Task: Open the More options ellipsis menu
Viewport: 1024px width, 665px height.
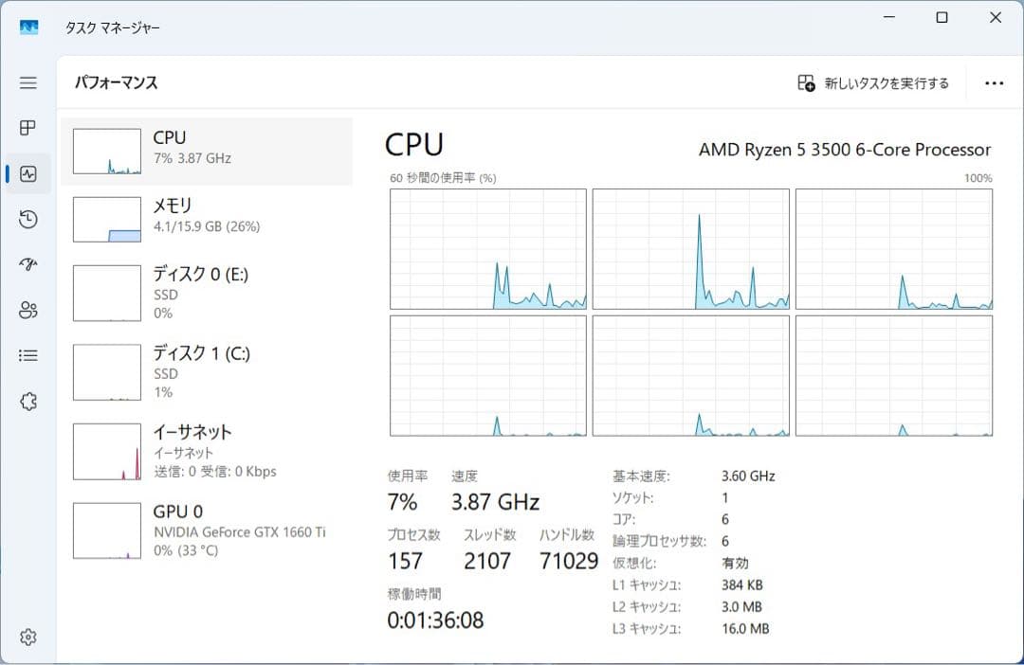Action: coord(995,83)
